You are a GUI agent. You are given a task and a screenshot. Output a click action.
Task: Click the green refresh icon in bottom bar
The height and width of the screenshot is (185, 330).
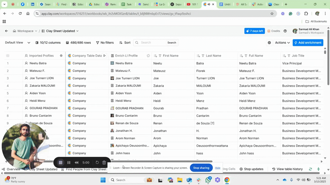click(310, 169)
